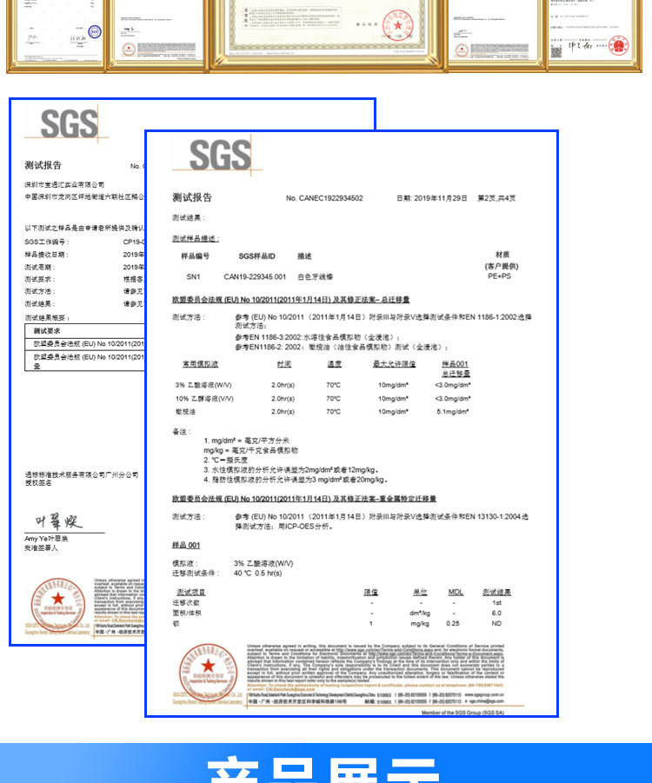The image size is (652, 783).
Task: Click sample number SN1
Action: click(x=193, y=276)
